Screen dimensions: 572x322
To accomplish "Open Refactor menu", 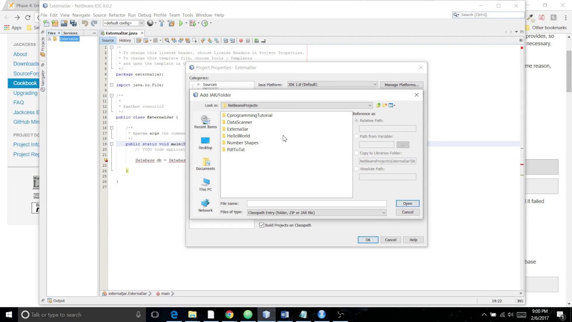I will (117, 15).
